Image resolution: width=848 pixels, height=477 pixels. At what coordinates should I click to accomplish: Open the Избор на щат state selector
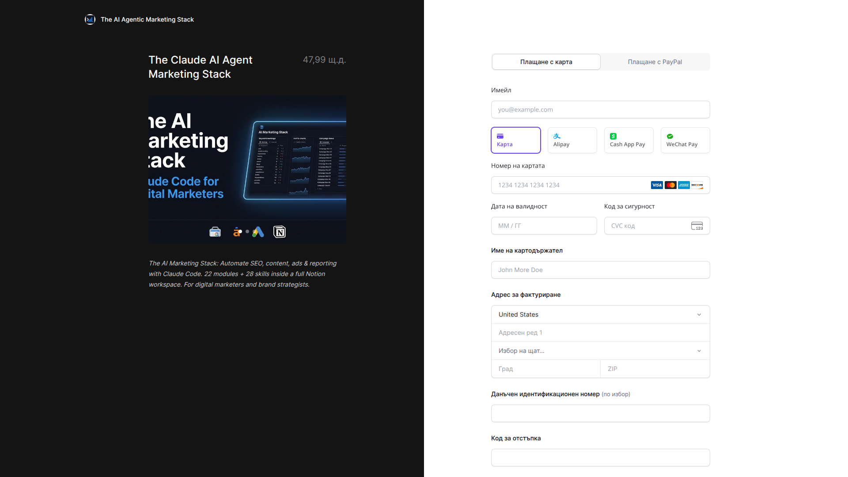pyautogui.click(x=600, y=351)
